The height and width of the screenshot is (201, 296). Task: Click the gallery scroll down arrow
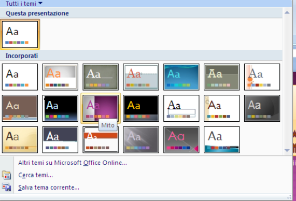click(x=287, y=150)
